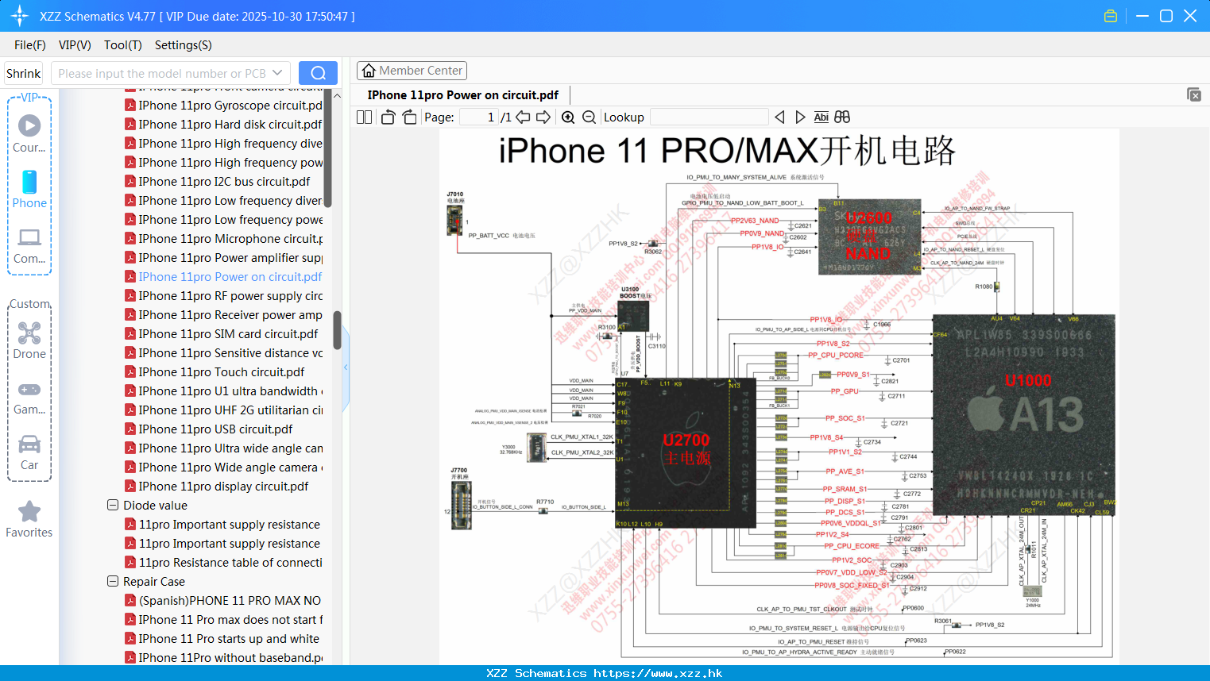Open IPhone 11pro Hard disk circuit.pdf
This screenshot has height=681, width=1210.
(223, 124)
